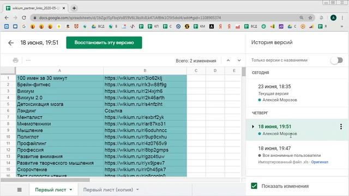Click the print icon in the version toolbar
The height and width of the screenshot is (196, 349).
[15, 60]
